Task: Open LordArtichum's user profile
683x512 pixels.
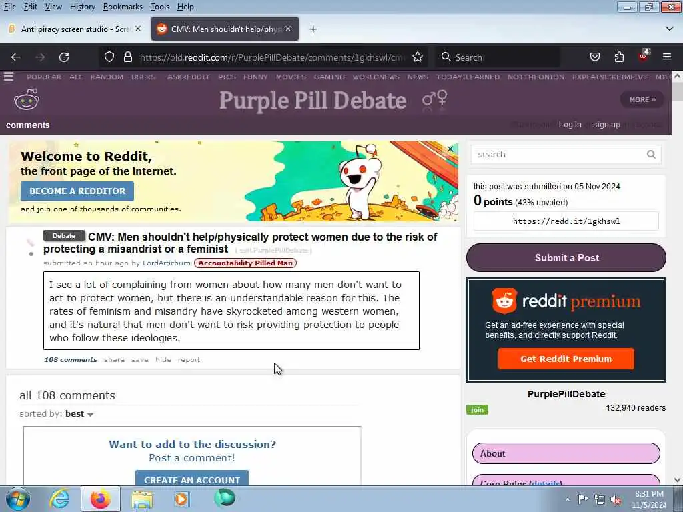Action: point(166,263)
